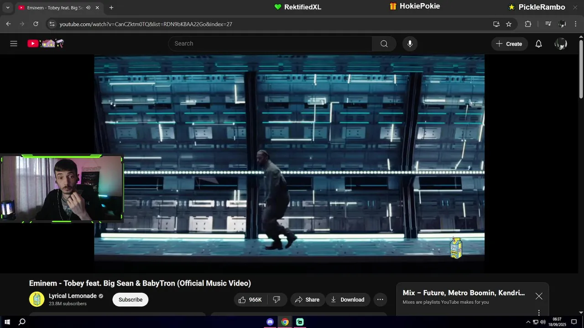Open Chrome media controls icon
The image size is (584, 328).
(548, 24)
